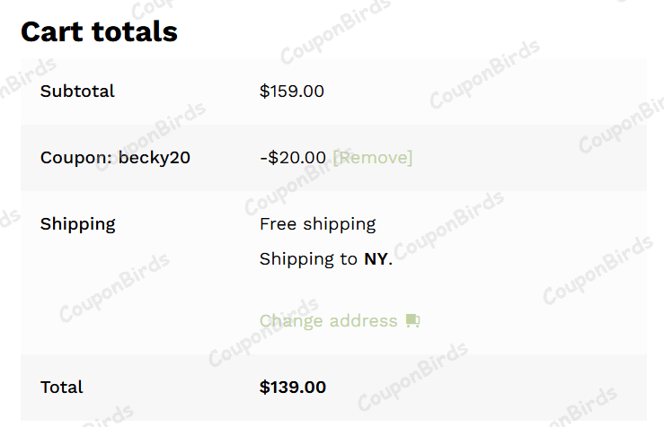Click the $159.00 subtotal amount
This screenshot has width=664, height=427.
click(291, 91)
